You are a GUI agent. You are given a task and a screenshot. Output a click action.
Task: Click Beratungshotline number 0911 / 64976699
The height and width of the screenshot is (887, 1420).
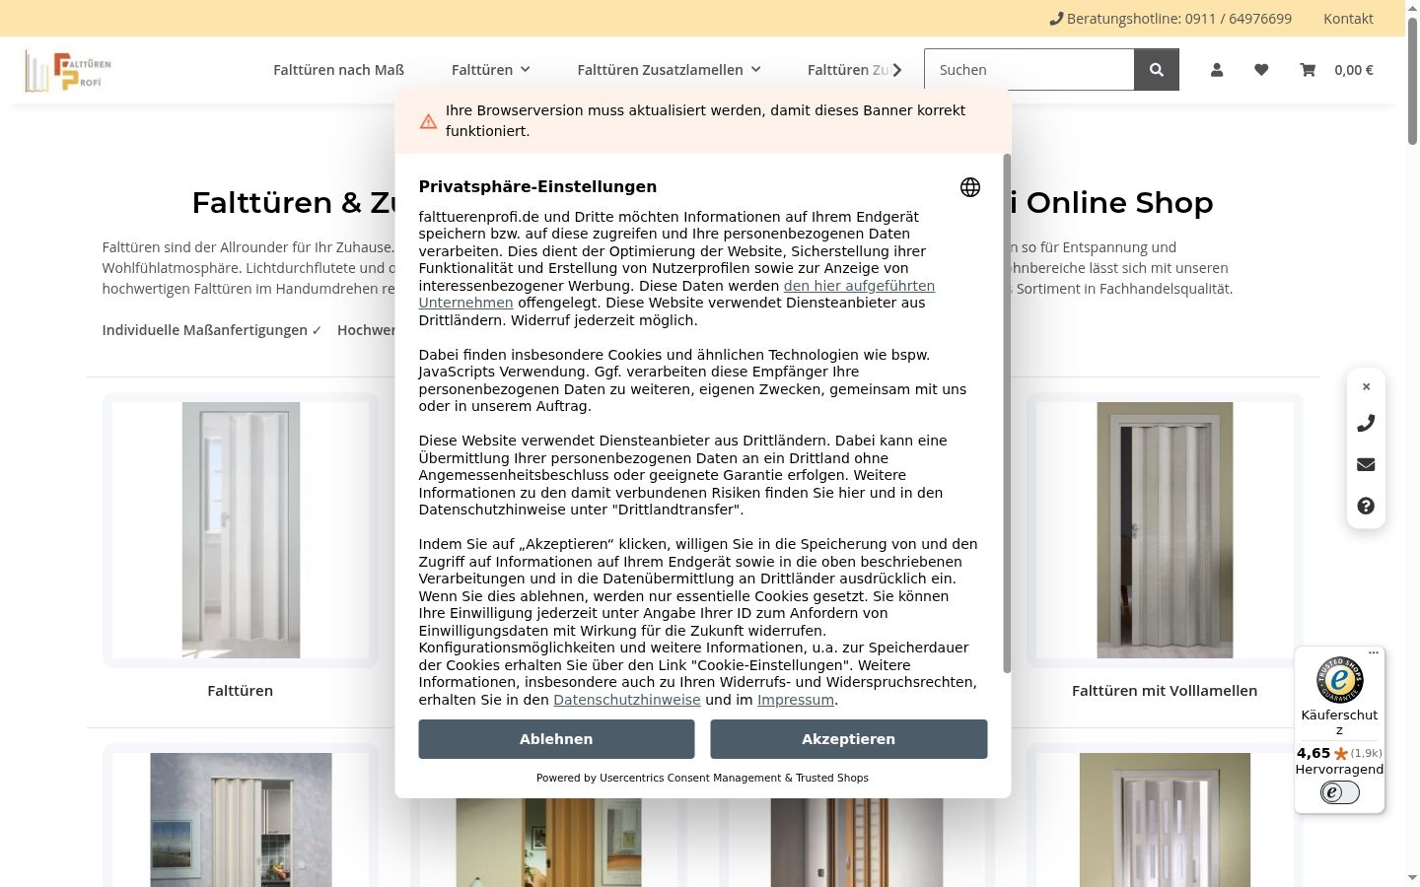tap(1239, 19)
